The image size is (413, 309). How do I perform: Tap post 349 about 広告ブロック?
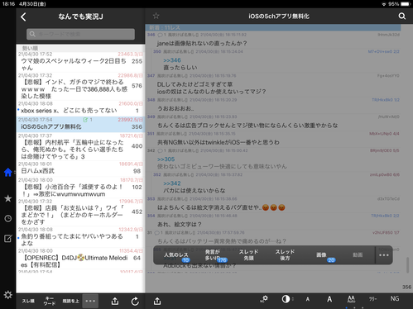point(273,121)
